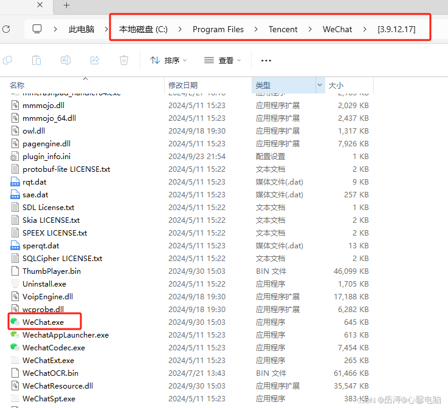Click the 17,188 KB size value
448x408 pixels.
pyautogui.click(x=351, y=296)
